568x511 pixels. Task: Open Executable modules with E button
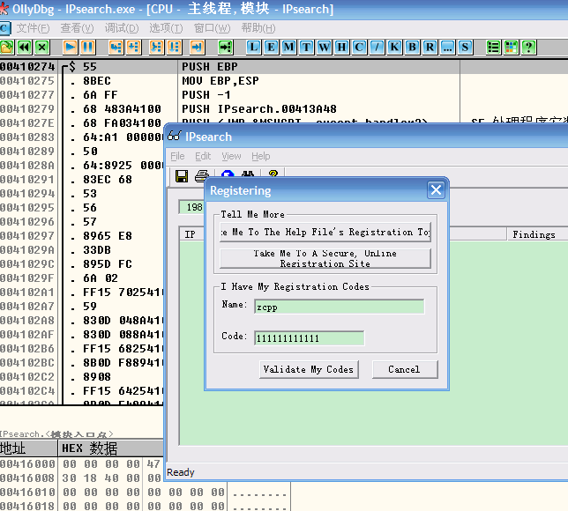coord(271,48)
